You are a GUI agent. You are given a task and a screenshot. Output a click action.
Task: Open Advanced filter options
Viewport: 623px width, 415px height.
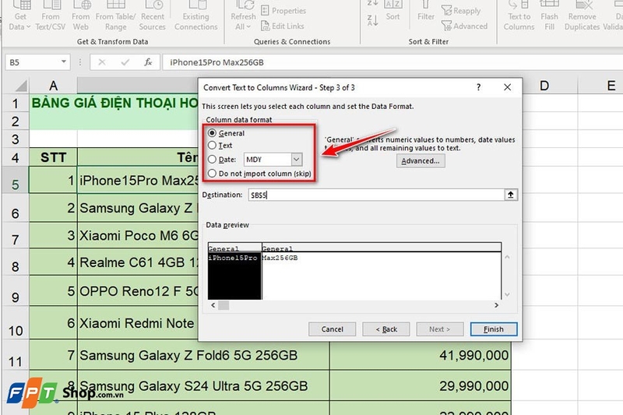464,26
